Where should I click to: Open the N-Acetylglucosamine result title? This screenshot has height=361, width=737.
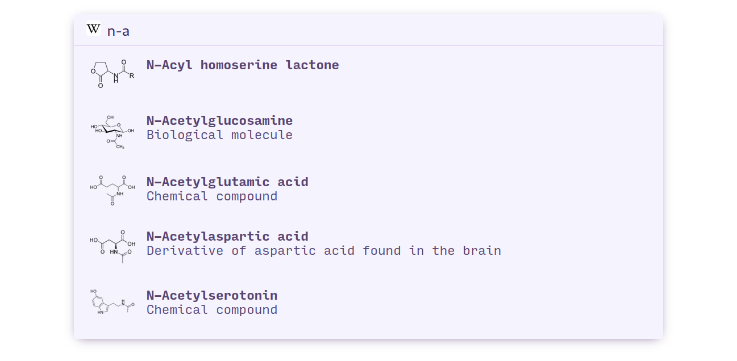219,121
